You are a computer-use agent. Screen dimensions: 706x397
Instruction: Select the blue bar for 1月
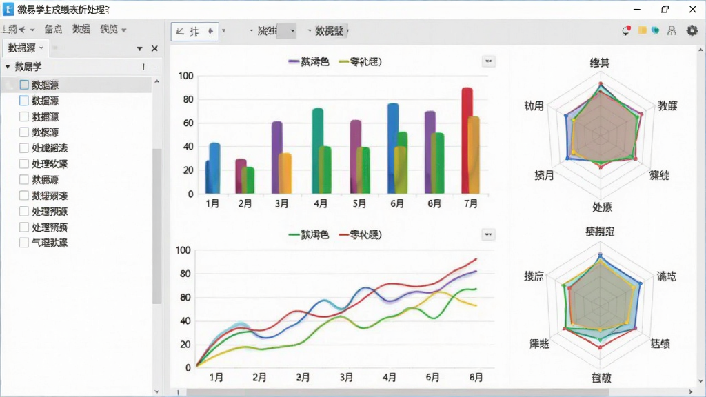(215, 168)
